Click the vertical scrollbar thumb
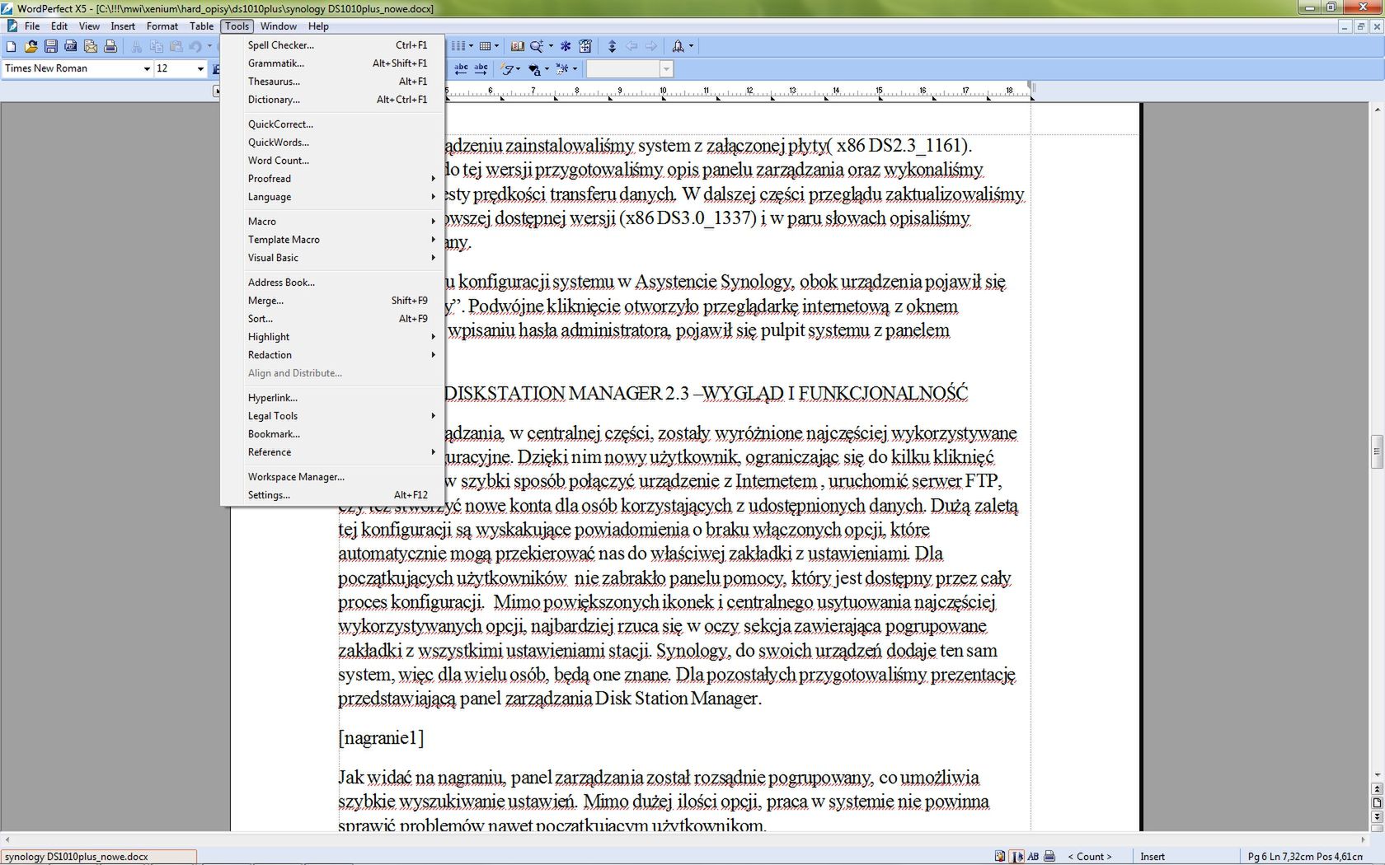 1377,451
